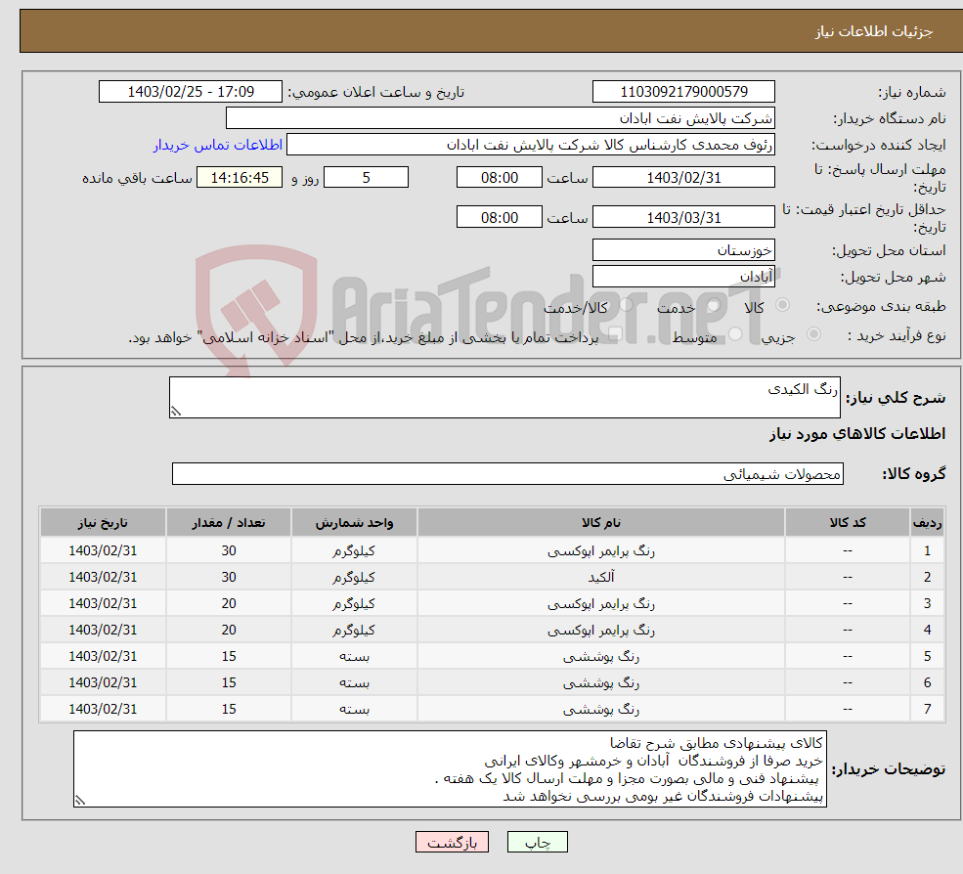Image resolution: width=963 pixels, height=874 pixels.
Task: Click the ردیف column header
Action: point(928,523)
